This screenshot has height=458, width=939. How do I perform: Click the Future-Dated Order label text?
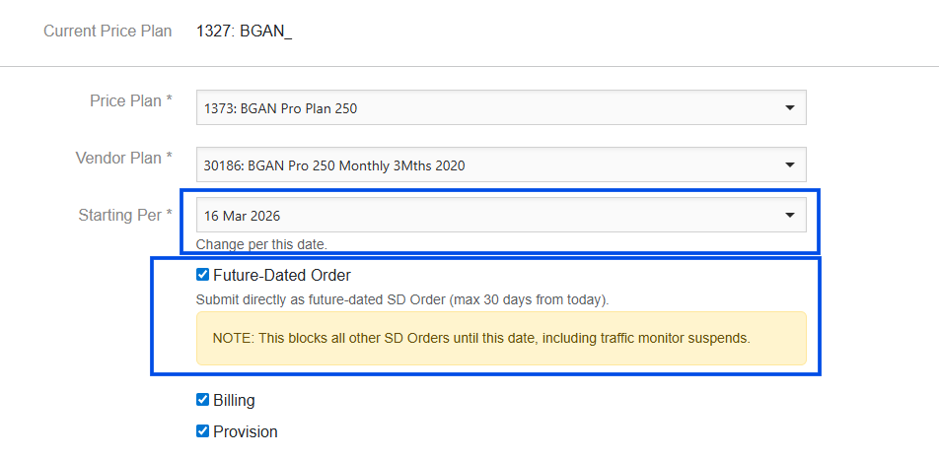(x=282, y=276)
